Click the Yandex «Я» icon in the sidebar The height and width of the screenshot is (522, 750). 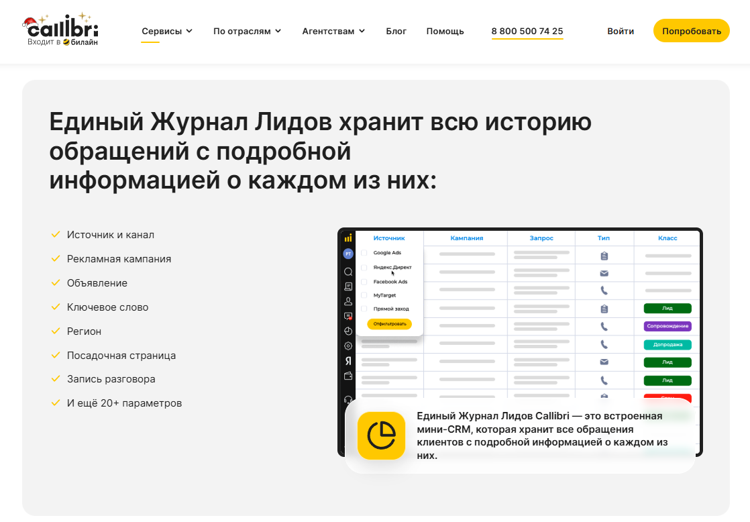(x=347, y=361)
